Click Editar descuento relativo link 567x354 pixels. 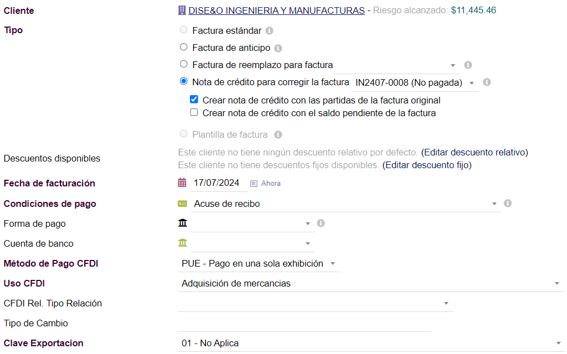tap(475, 152)
